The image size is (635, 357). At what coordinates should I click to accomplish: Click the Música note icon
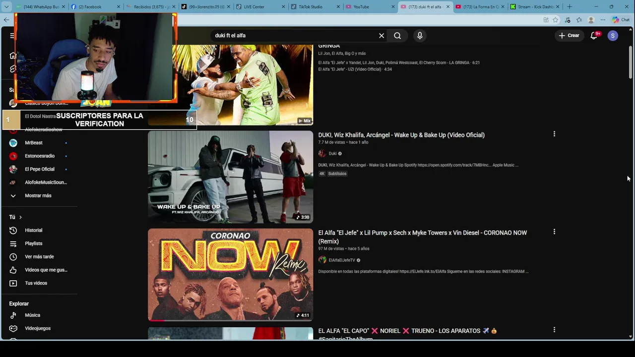pos(13,315)
